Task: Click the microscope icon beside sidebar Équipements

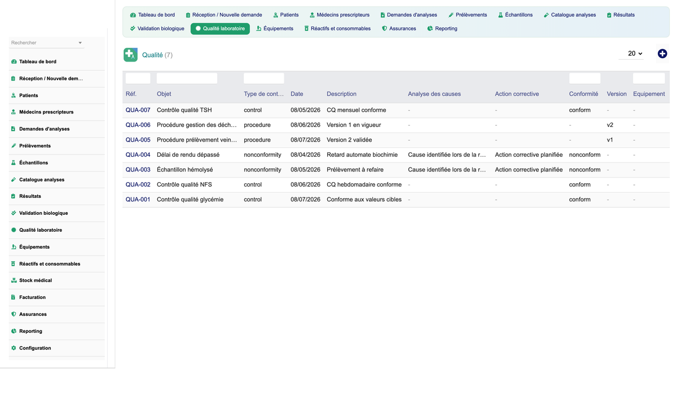Action: [x=14, y=247]
